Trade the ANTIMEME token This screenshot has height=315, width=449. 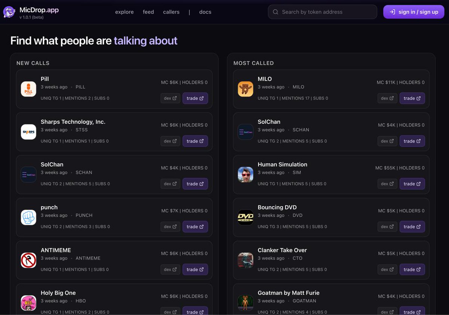195,269
